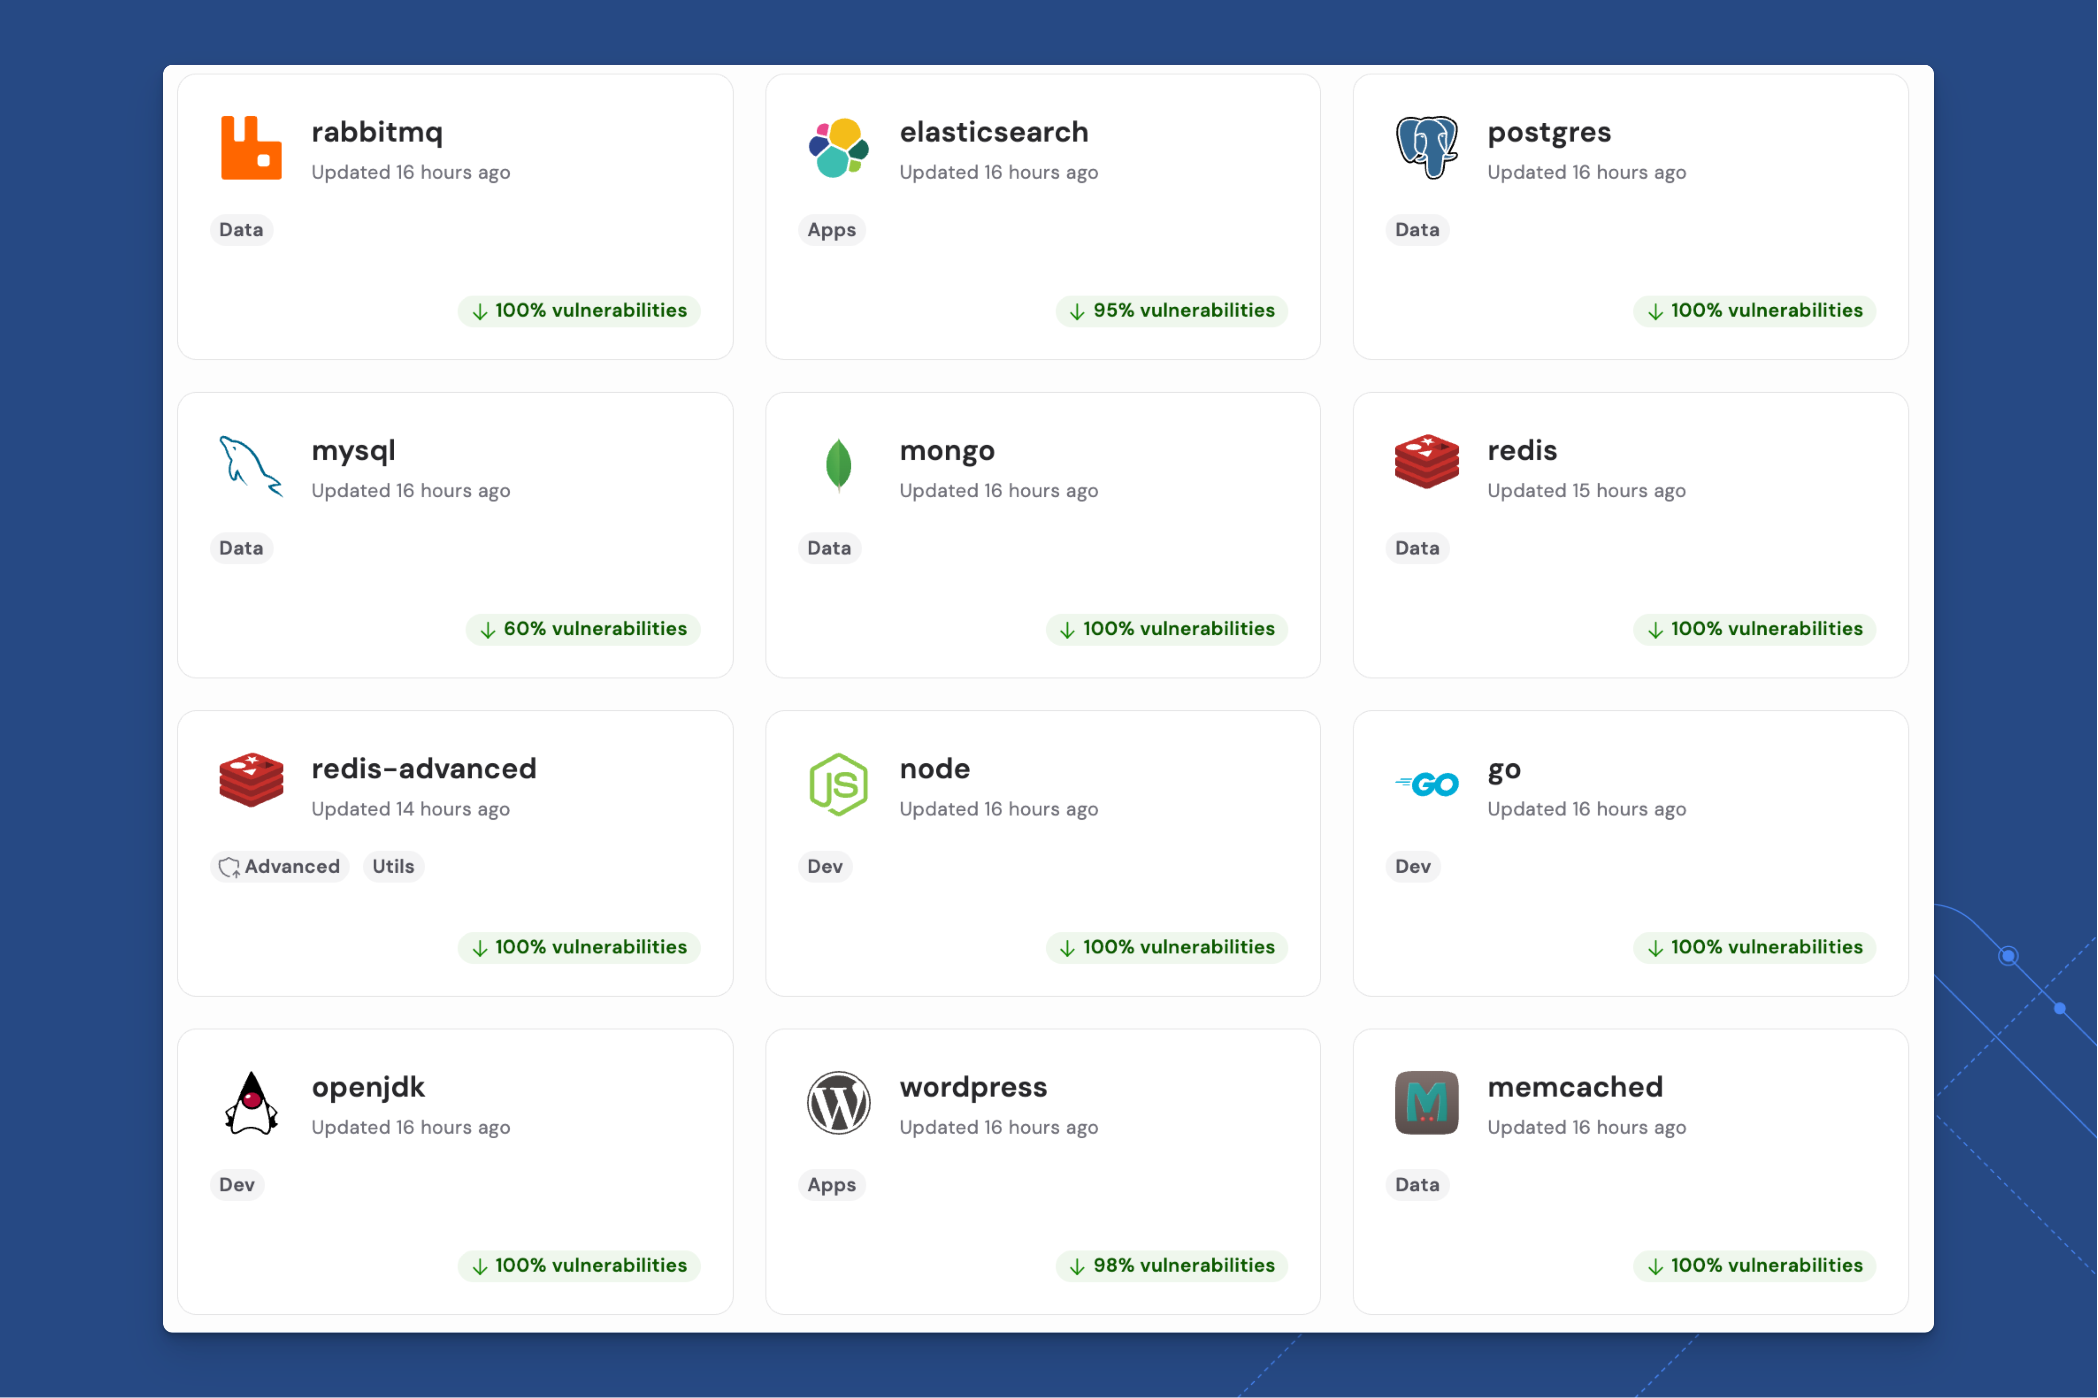The image size is (2098, 1398).
Task: Click the MySQL dolphin icon
Action: pyautogui.click(x=252, y=466)
